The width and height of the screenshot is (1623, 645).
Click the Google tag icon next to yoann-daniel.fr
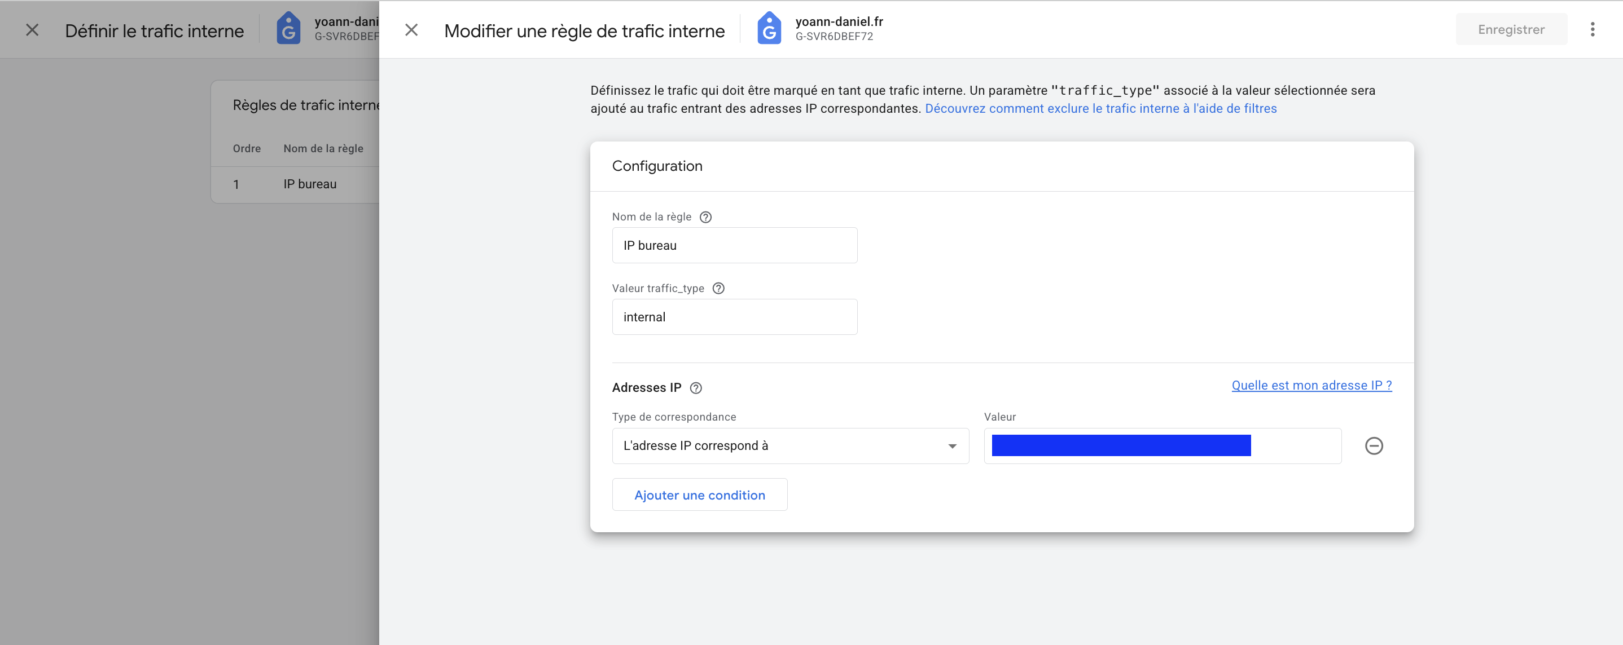(x=769, y=29)
